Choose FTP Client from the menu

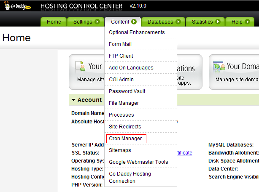pyautogui.click(x=121, y=56)
